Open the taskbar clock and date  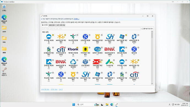[x=184, y=105]
